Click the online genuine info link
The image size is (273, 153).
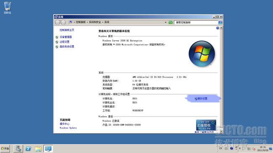(204, 132)
